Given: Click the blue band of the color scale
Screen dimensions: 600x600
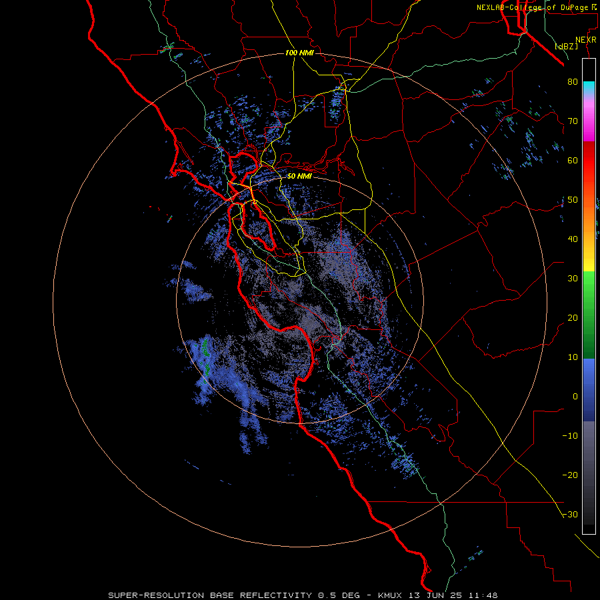Looking at the screenshot, I should point(589,389).
